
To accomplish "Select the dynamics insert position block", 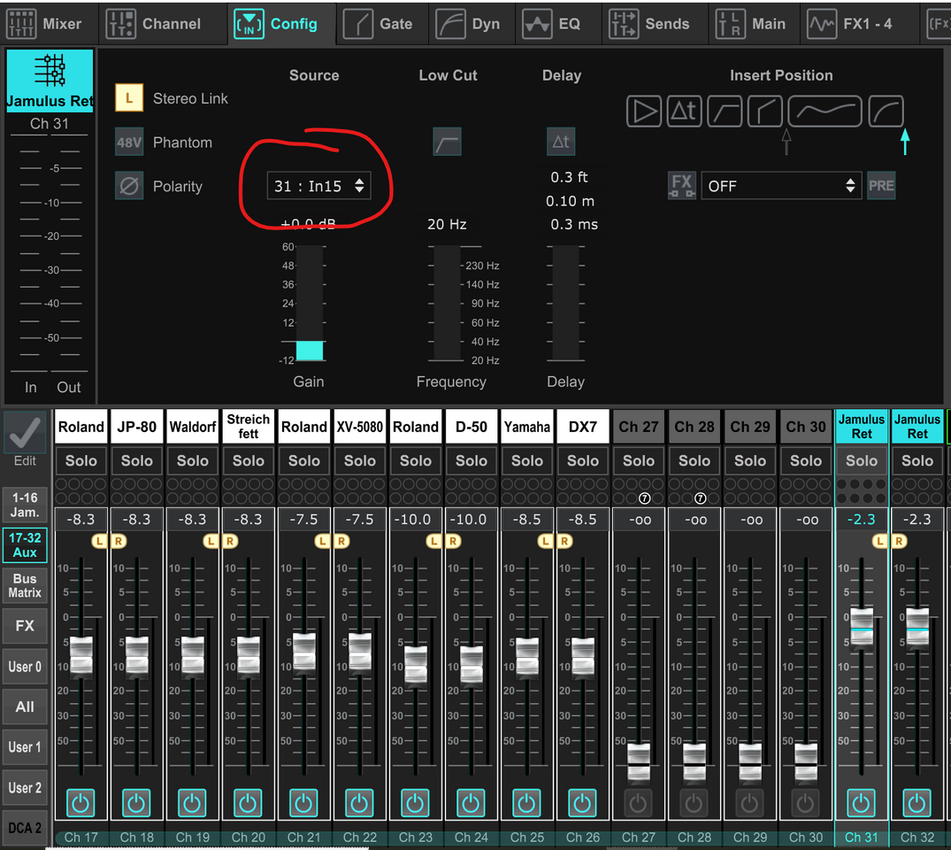I will [x=886, y=111].
